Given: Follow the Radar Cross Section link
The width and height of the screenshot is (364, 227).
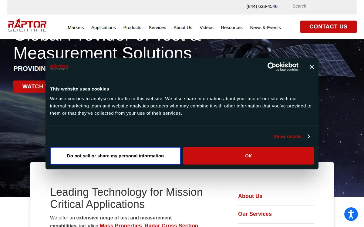Looking at the screenshot, I should pyautogui.click(x=171, y=225).
